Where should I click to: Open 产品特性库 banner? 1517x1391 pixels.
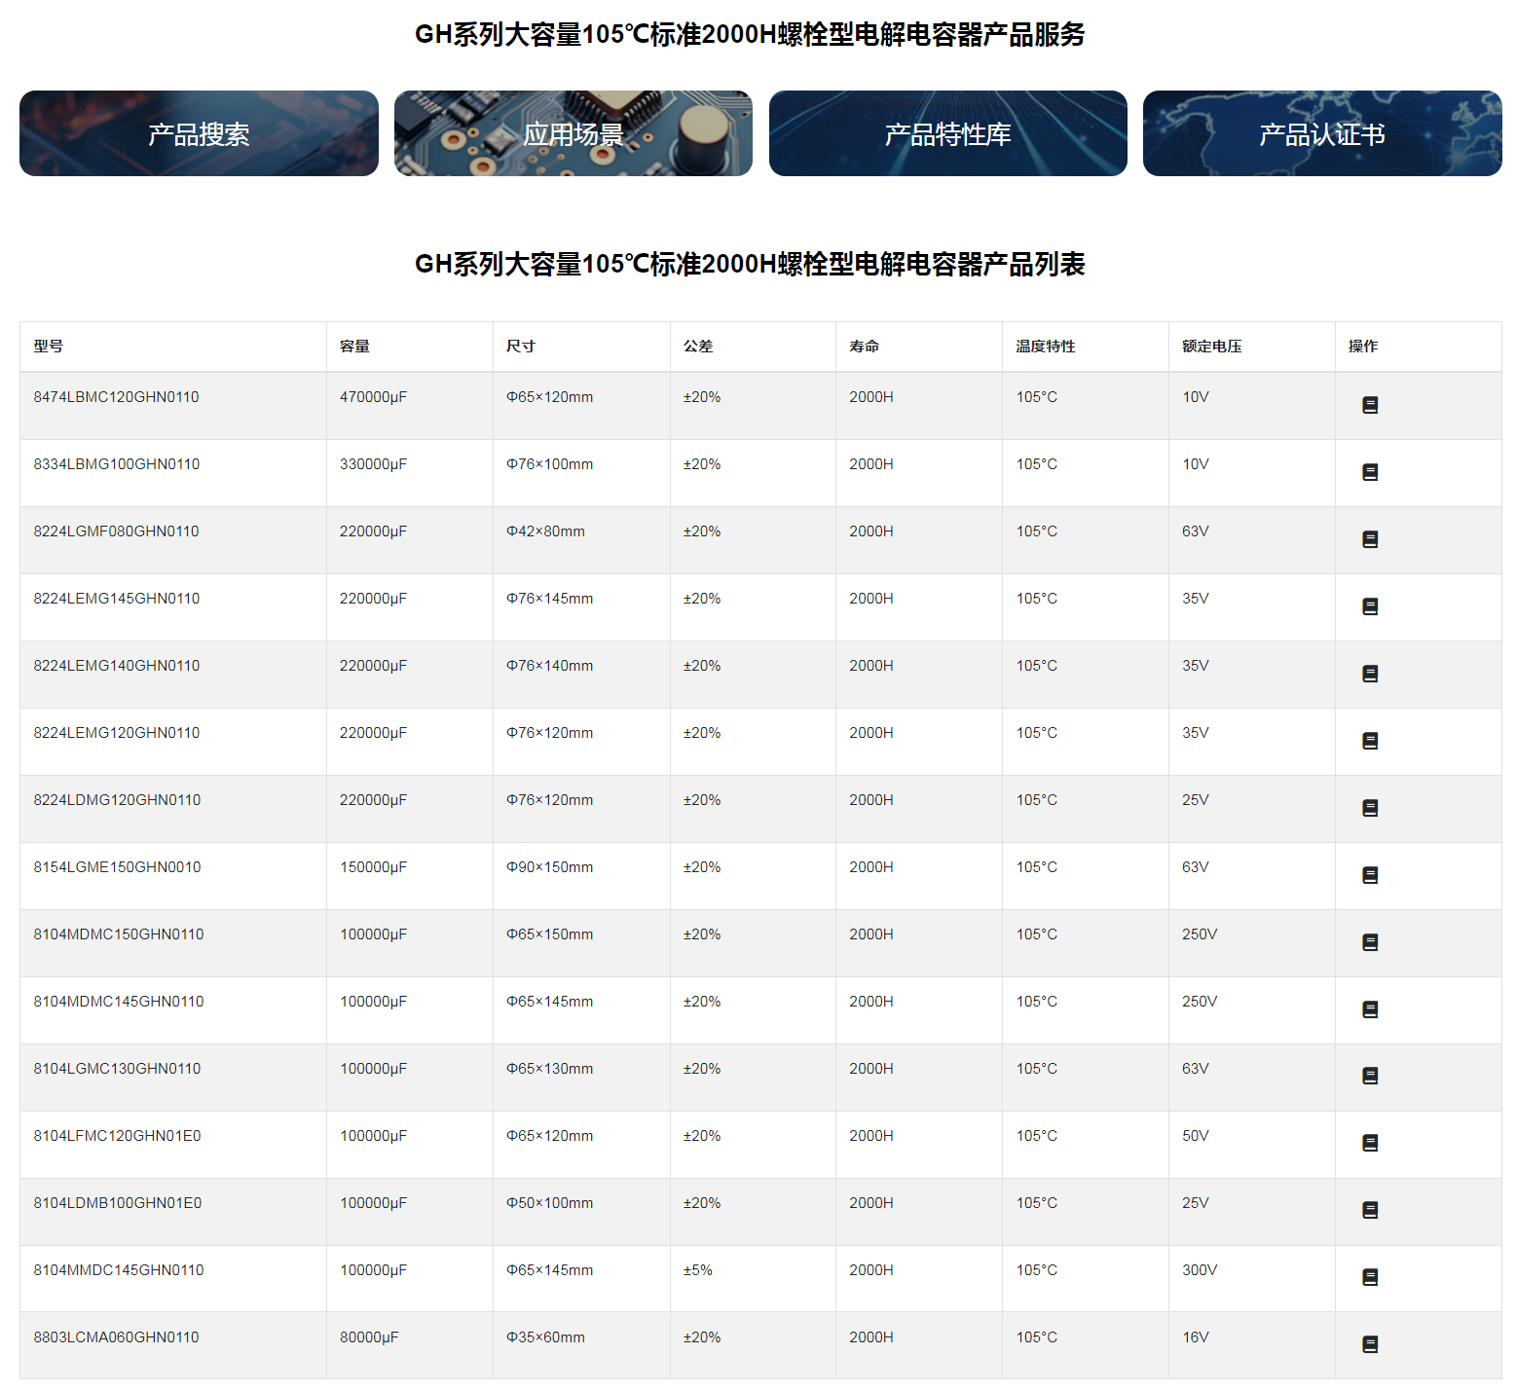pyautogui.click(x=947, y=133)
